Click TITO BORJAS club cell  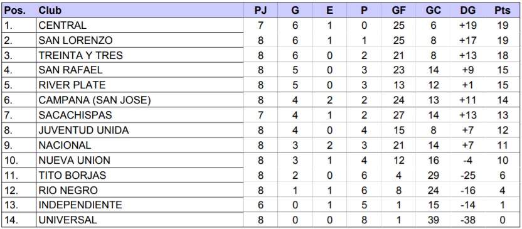coord(139,175)
